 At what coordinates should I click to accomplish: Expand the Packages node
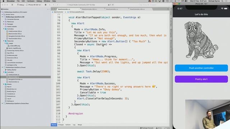pos(4,24)
